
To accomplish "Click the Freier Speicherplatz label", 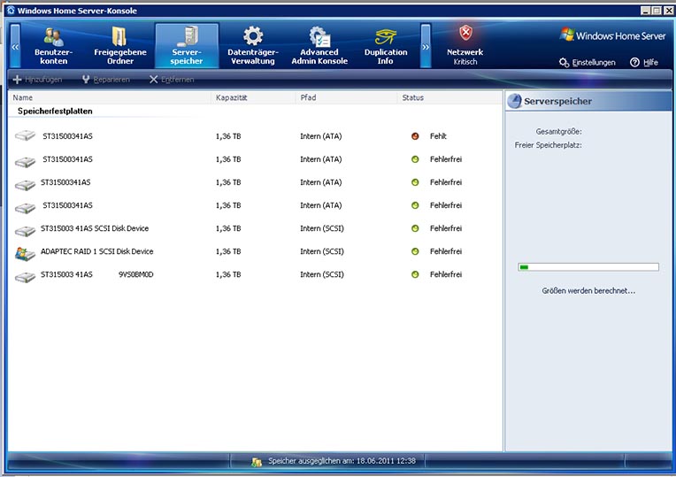I will 548,145.
